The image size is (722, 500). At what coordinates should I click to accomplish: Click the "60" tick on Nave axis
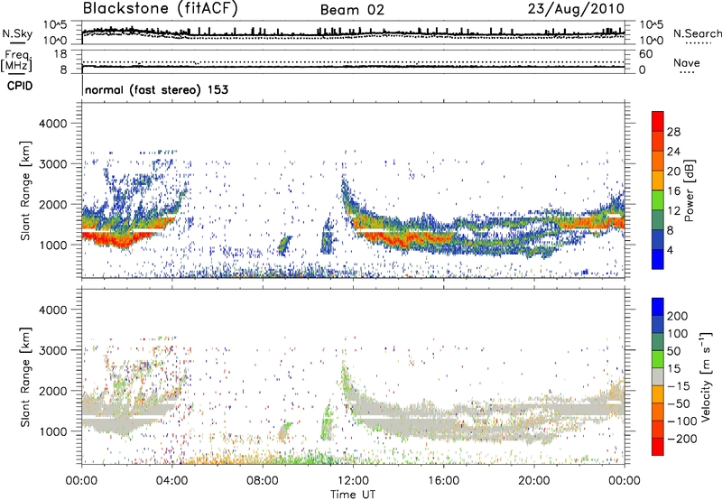(645, 54)
